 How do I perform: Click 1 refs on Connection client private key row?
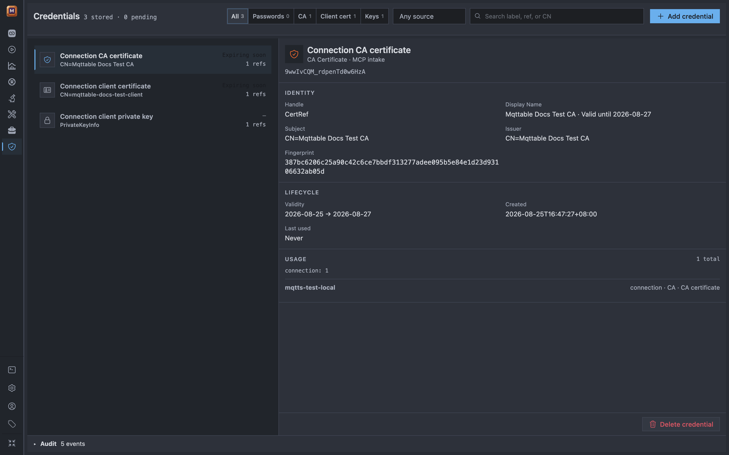point(256,124)
